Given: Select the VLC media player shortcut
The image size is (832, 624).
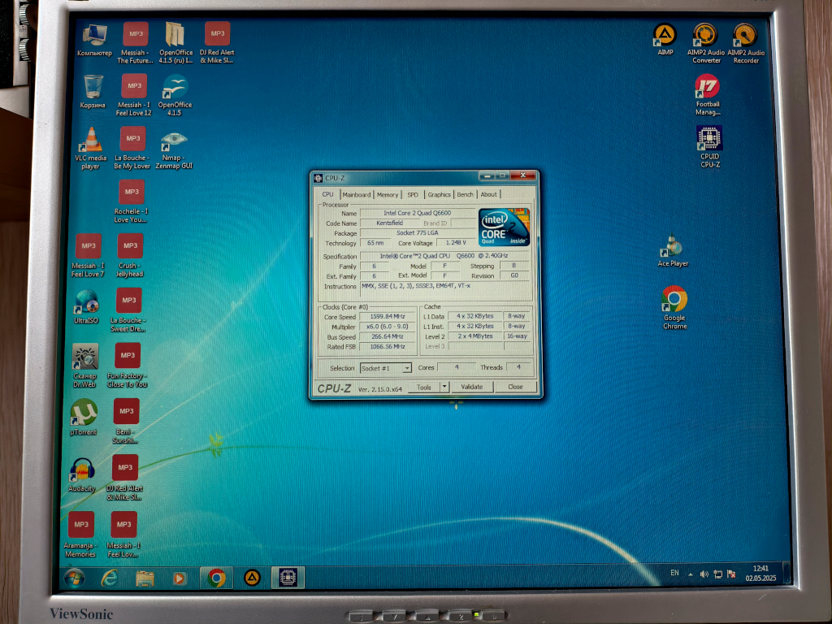Looking at the screenshot, I should tap(91, 148).
